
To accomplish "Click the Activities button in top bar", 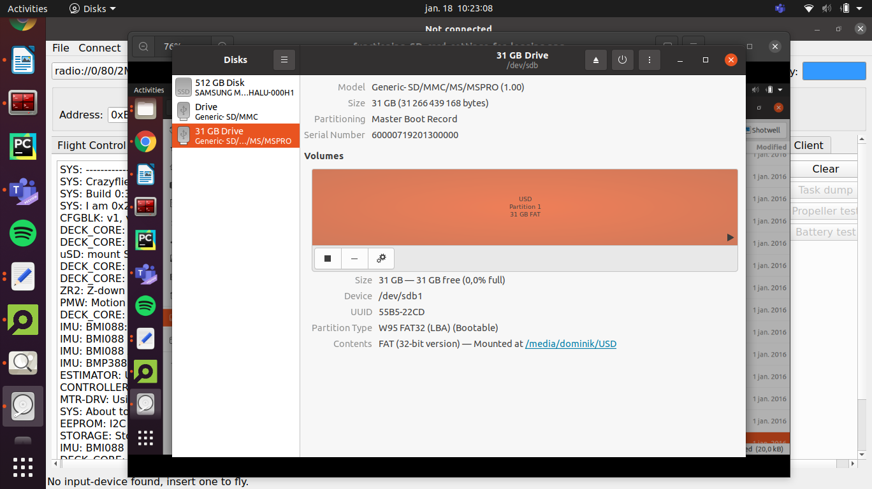I will (27, 9).
